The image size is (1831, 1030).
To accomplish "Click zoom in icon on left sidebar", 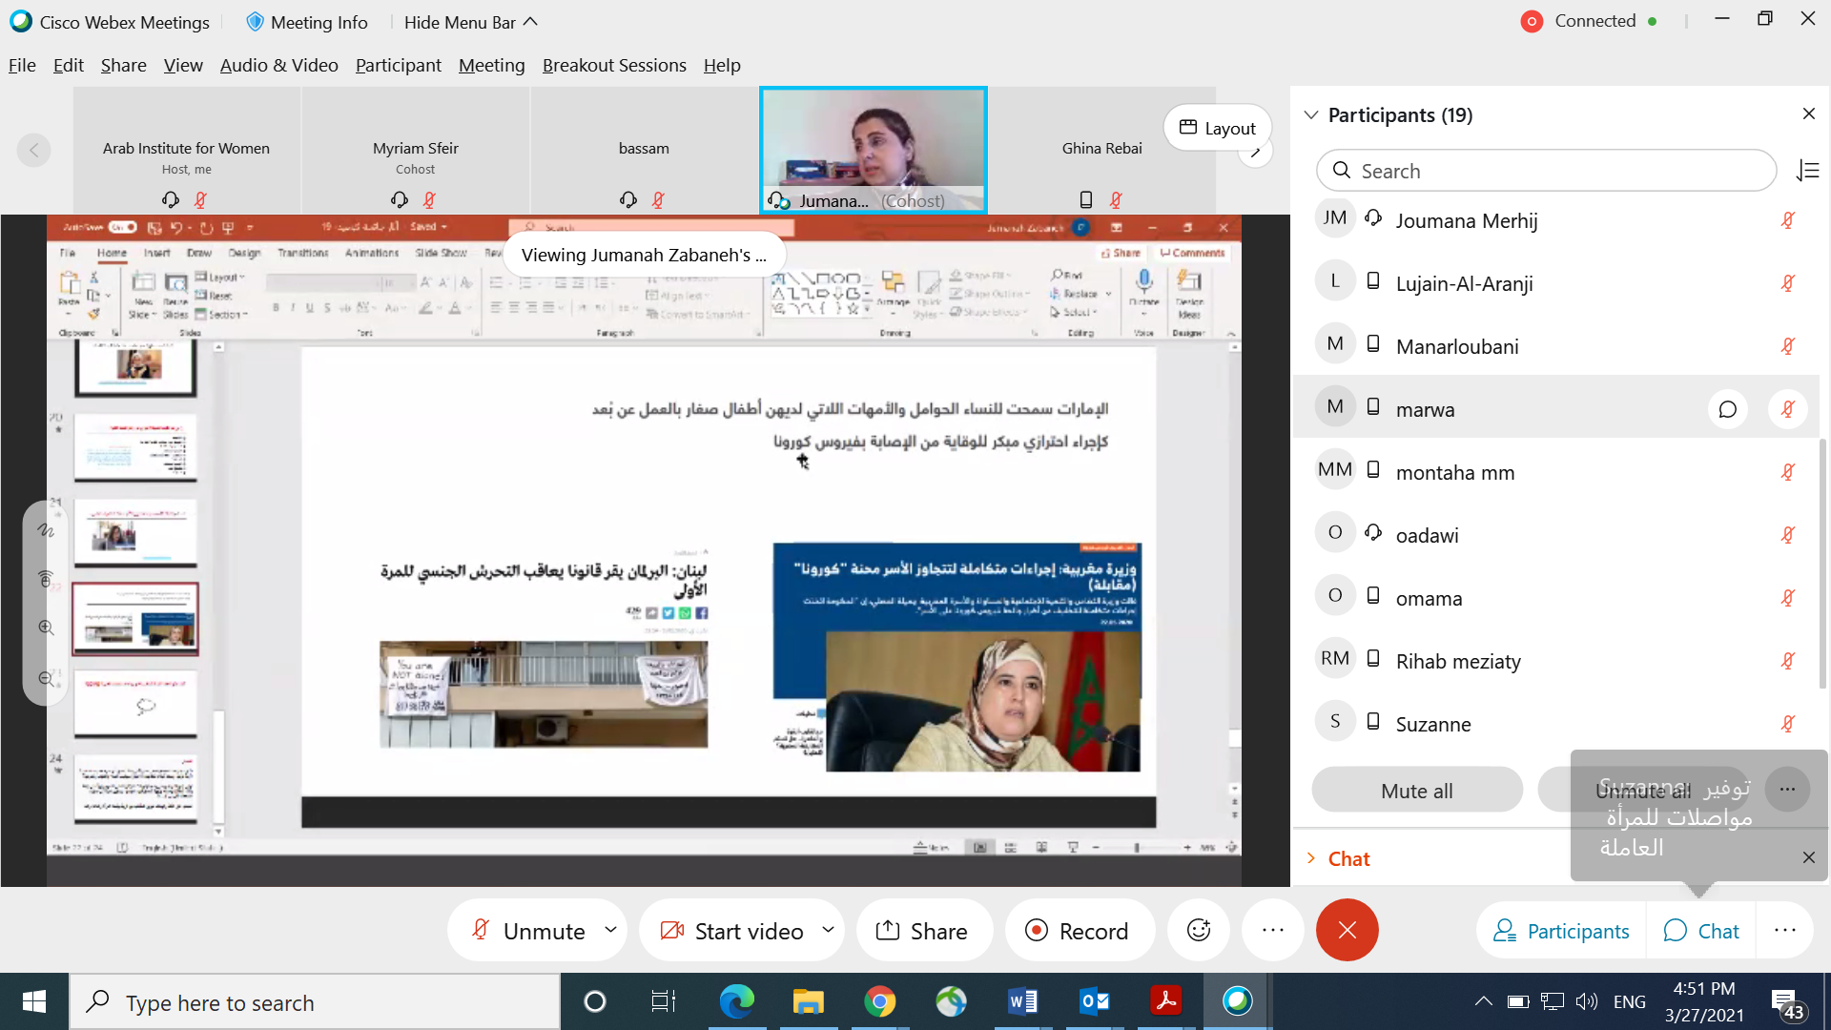I will pos(46,628).
